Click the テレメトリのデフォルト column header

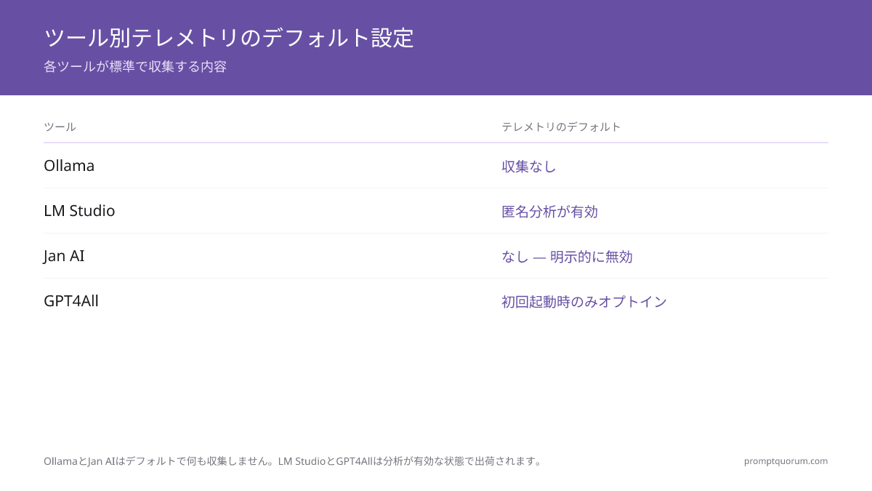pos(561,127)
